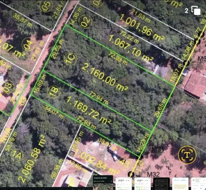Viewport: 206px width, 190px height.
Task: Open the thumbnail with red X
Action: point(198,184)
